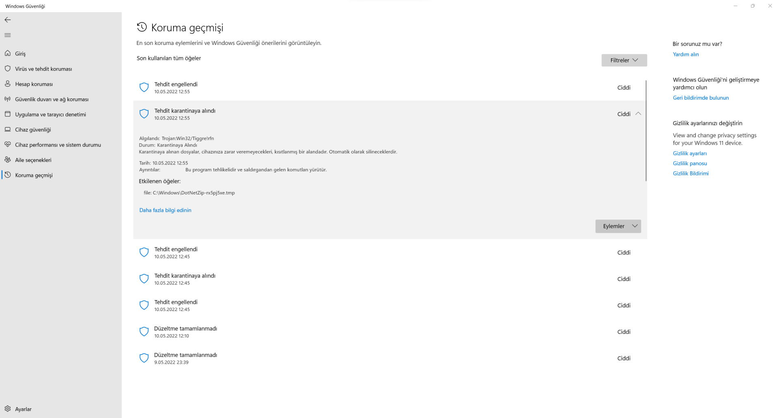Close the Windows Güvenliği window
The image size is (779, 418).
pyautogui.click(x=770, y=6)
